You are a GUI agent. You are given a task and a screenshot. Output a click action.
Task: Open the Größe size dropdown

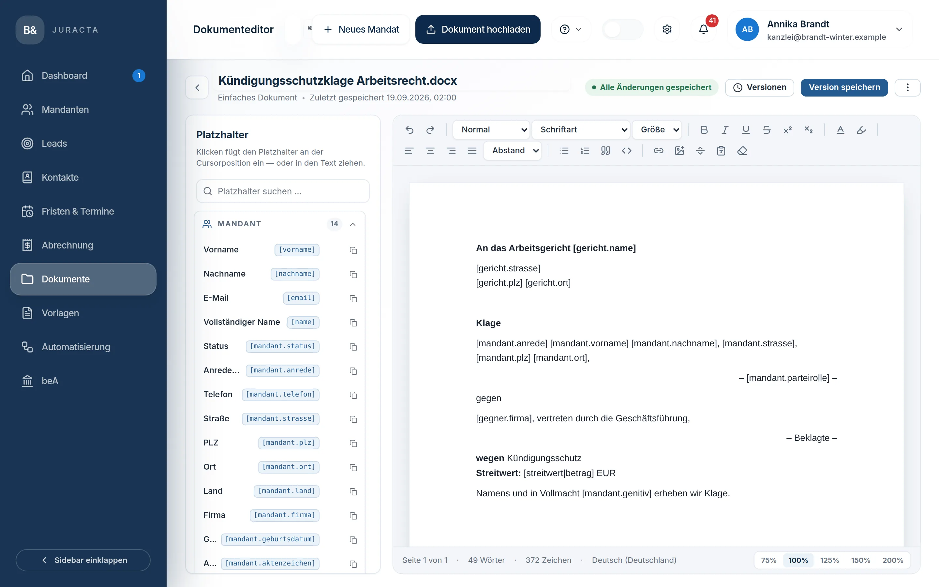(x=657, y=130)
